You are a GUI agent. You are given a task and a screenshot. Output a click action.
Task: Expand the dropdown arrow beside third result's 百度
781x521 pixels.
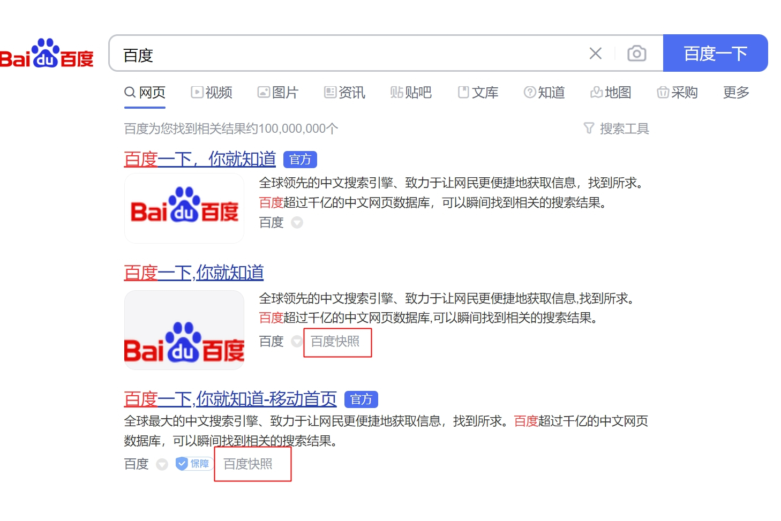click(162, 464)
